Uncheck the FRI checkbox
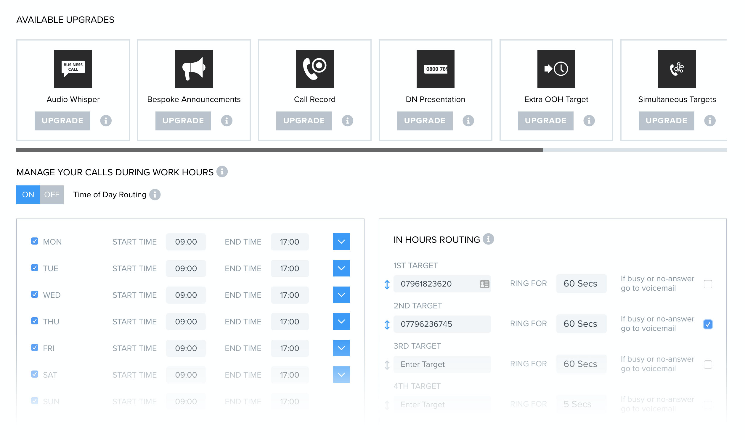This screenshot has height=440, width=745. coord(35,347)
